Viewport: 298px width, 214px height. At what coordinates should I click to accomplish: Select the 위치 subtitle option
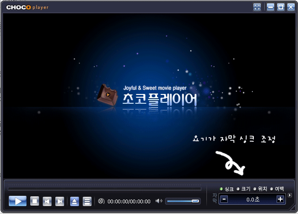(x=260, y=189)
